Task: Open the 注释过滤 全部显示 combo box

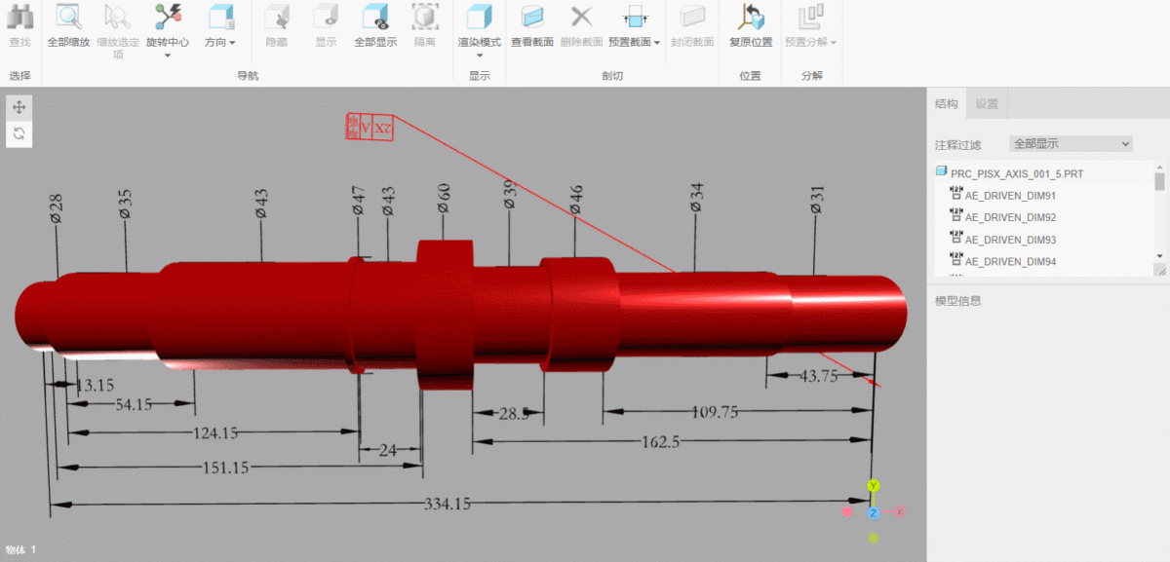Action: coord(1071,143)
